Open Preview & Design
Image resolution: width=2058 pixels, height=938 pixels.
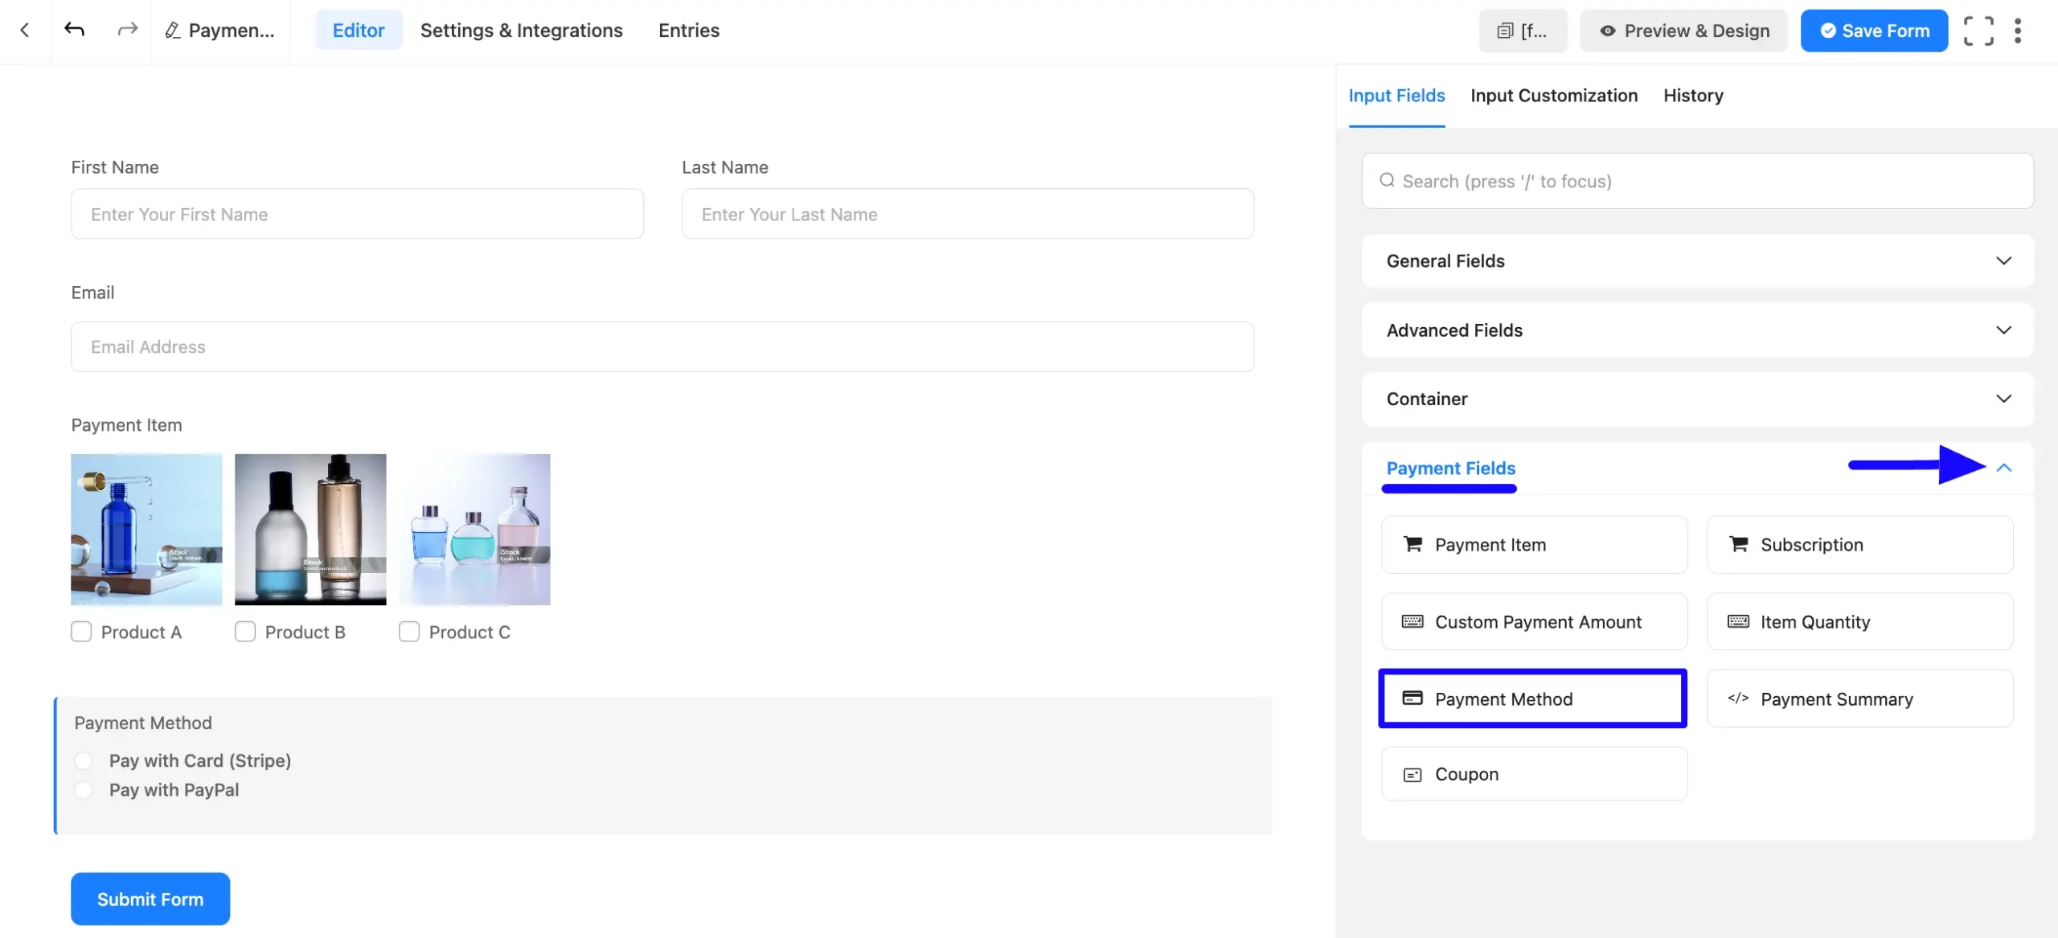pyautogui.click(x=1683, y=31)
